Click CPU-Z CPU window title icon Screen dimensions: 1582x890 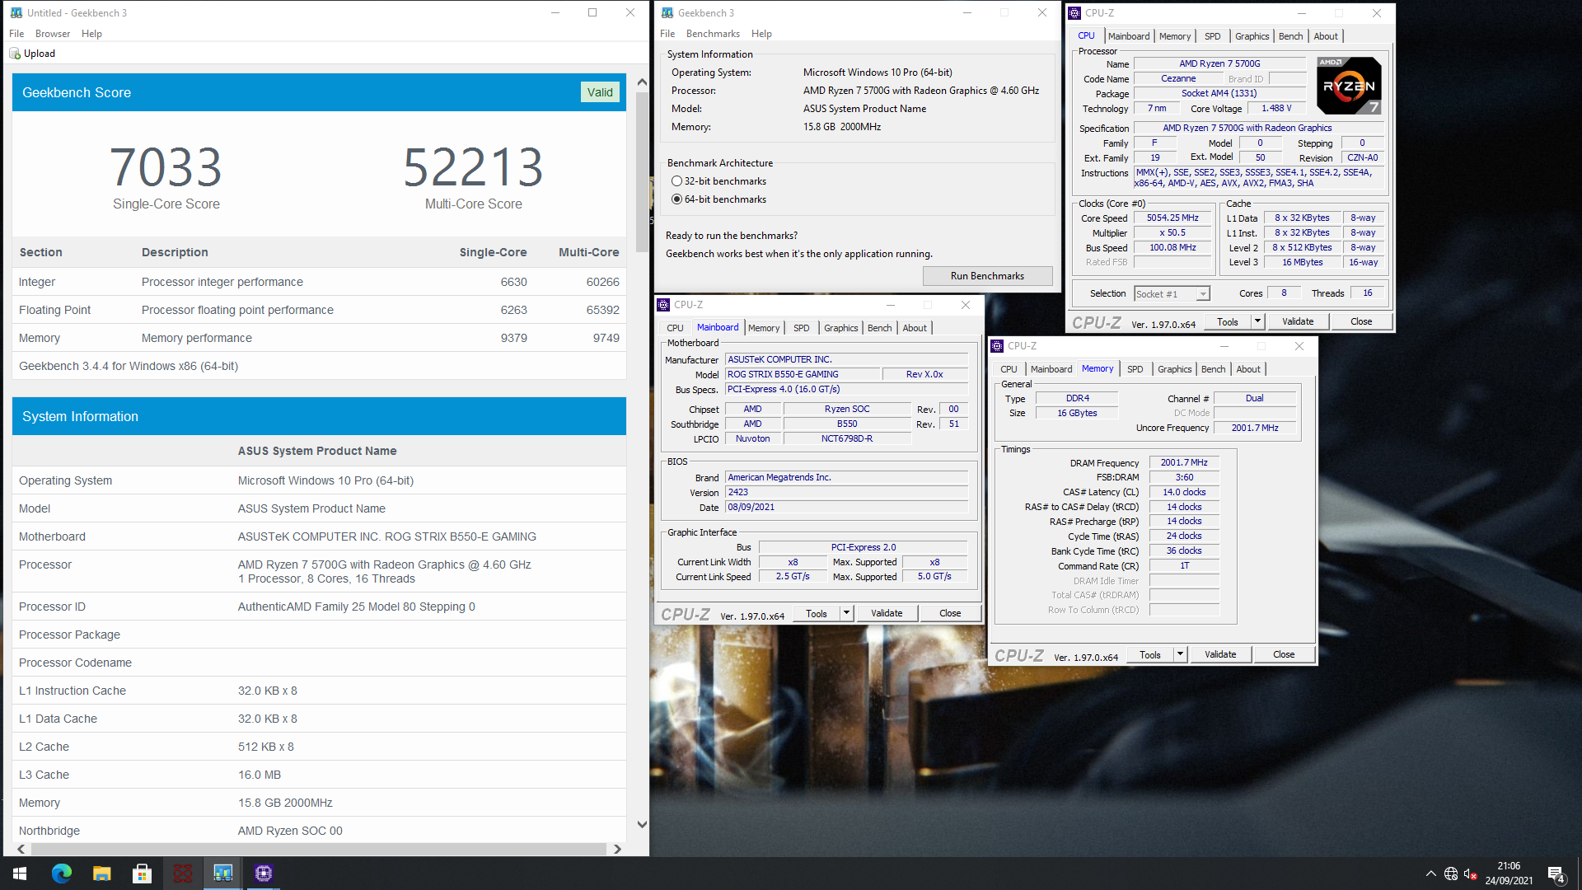(x=1075, y=12)
